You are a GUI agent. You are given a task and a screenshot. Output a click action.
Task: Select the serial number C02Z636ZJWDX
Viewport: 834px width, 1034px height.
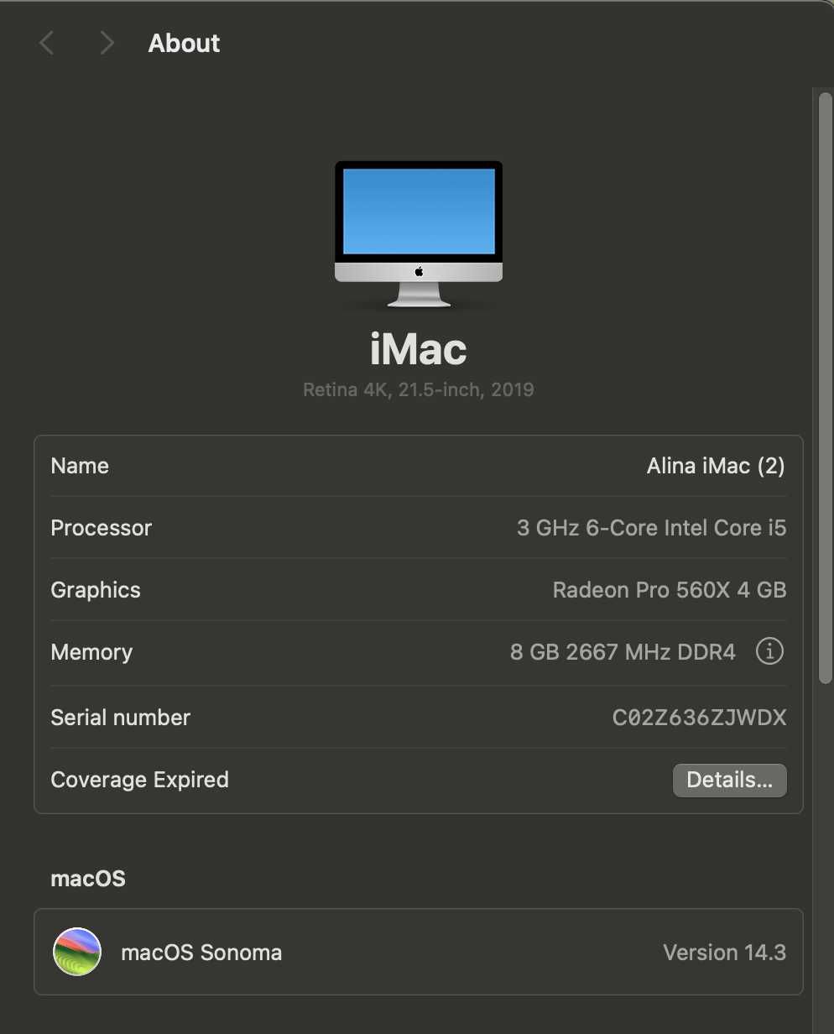point(699,718)
